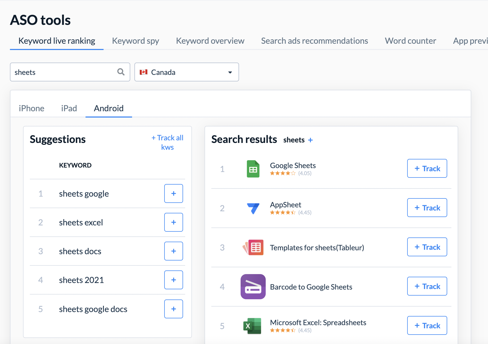Click the search magnifier icon

pyautogui.click(x=121, y=72)
